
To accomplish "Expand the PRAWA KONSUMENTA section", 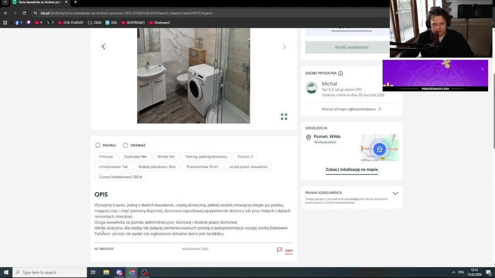I will tap(395, 193).
